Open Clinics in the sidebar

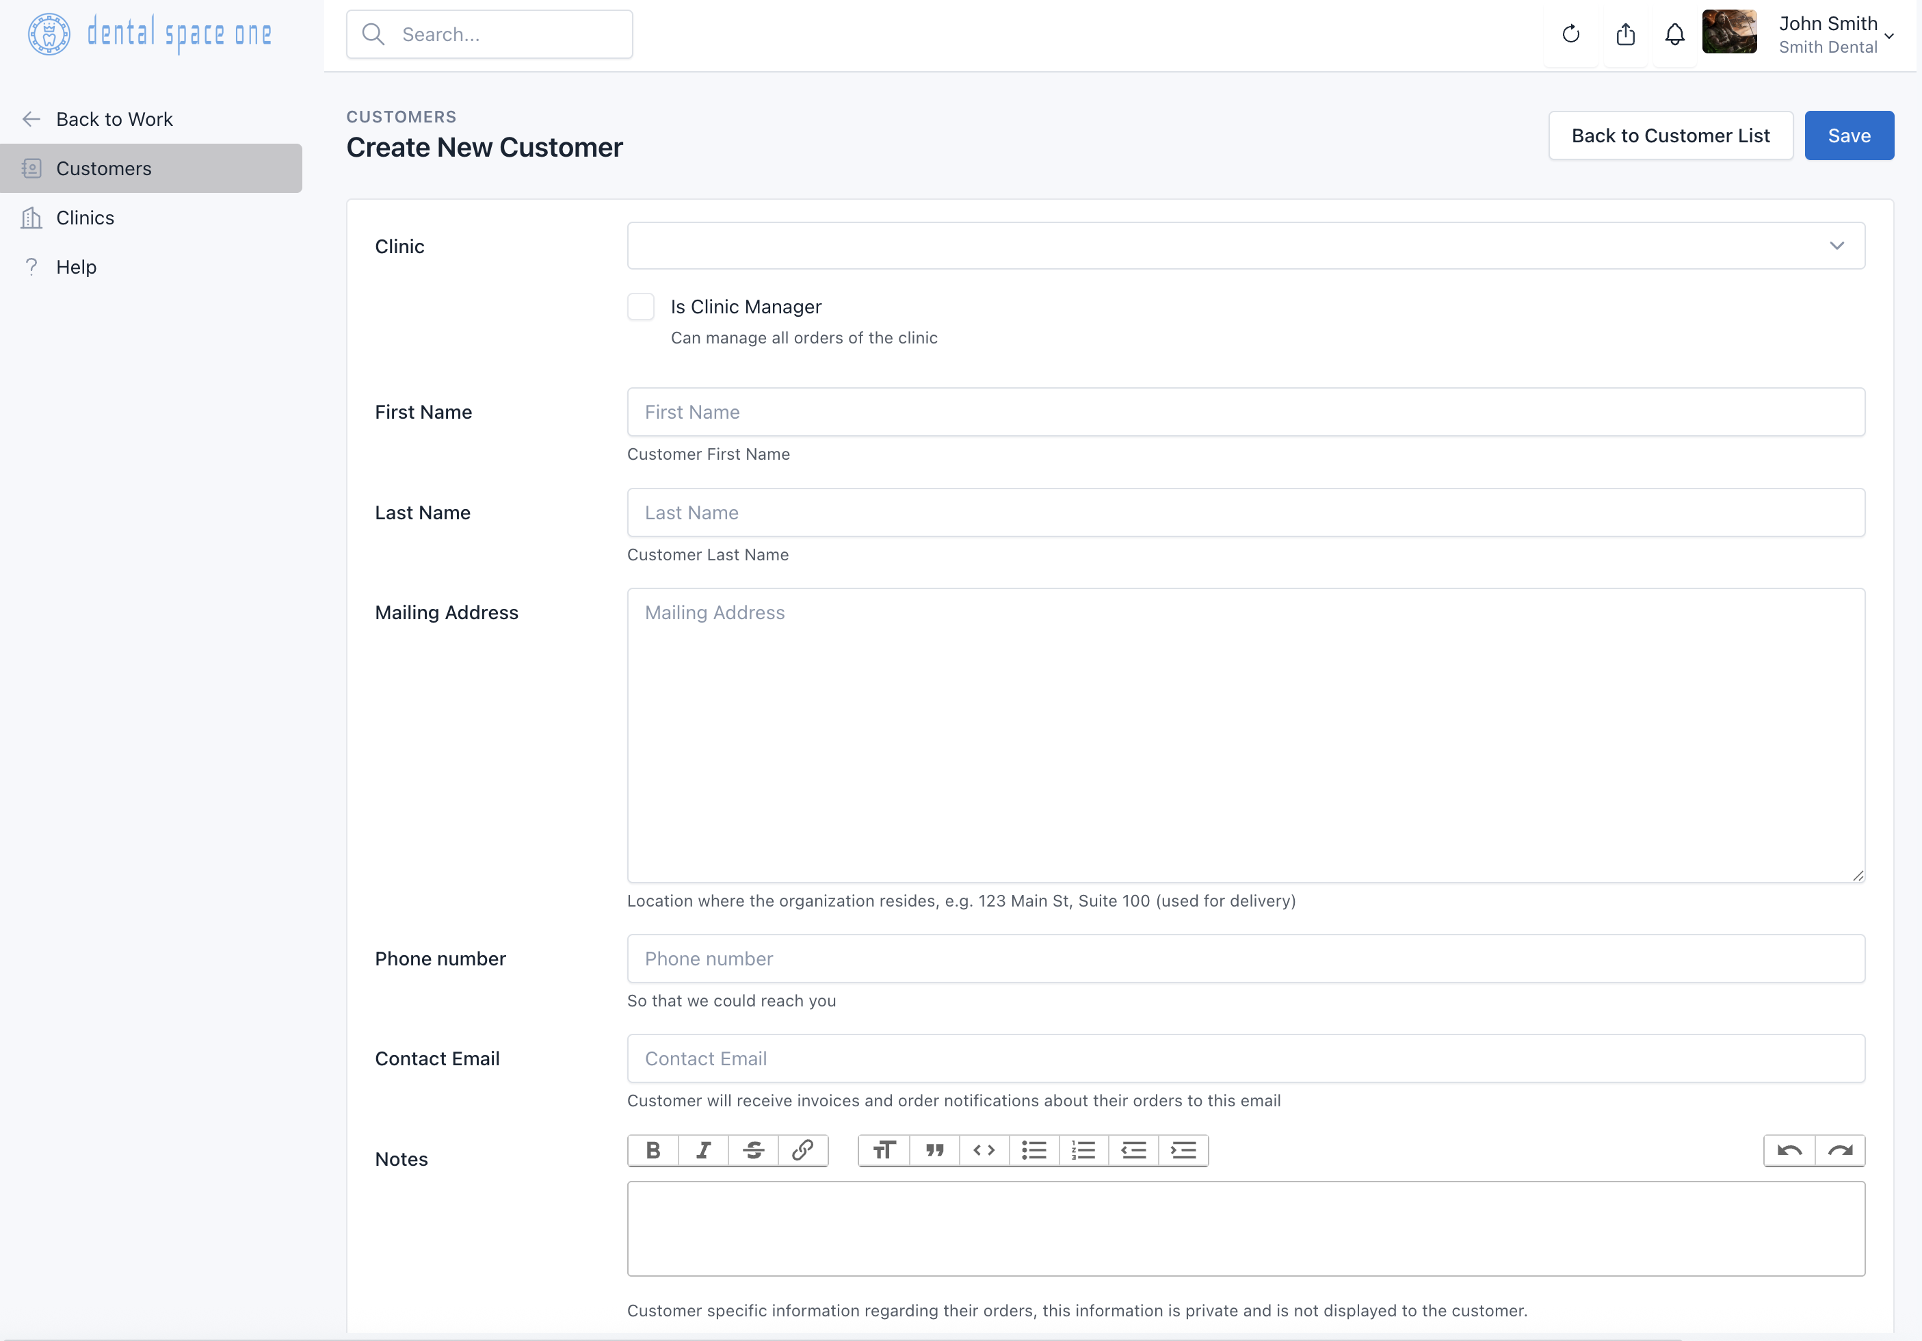[x=85, y=218]
